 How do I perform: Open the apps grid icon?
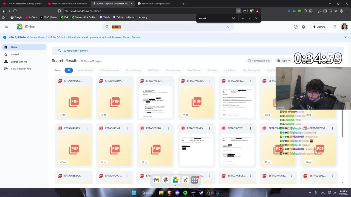pos(334,27)
